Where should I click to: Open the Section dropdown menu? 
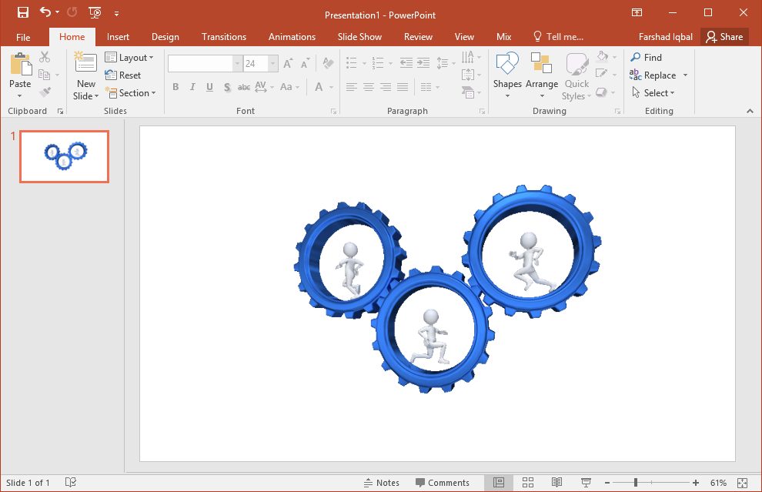(129, 93)
